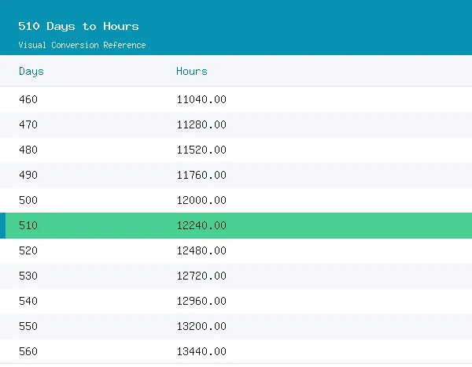Select the '520' days cell
472x367 pixels.
(x=28, y=250)
